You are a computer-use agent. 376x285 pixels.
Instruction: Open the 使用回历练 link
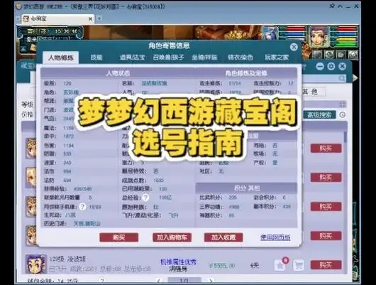point(275,237)
